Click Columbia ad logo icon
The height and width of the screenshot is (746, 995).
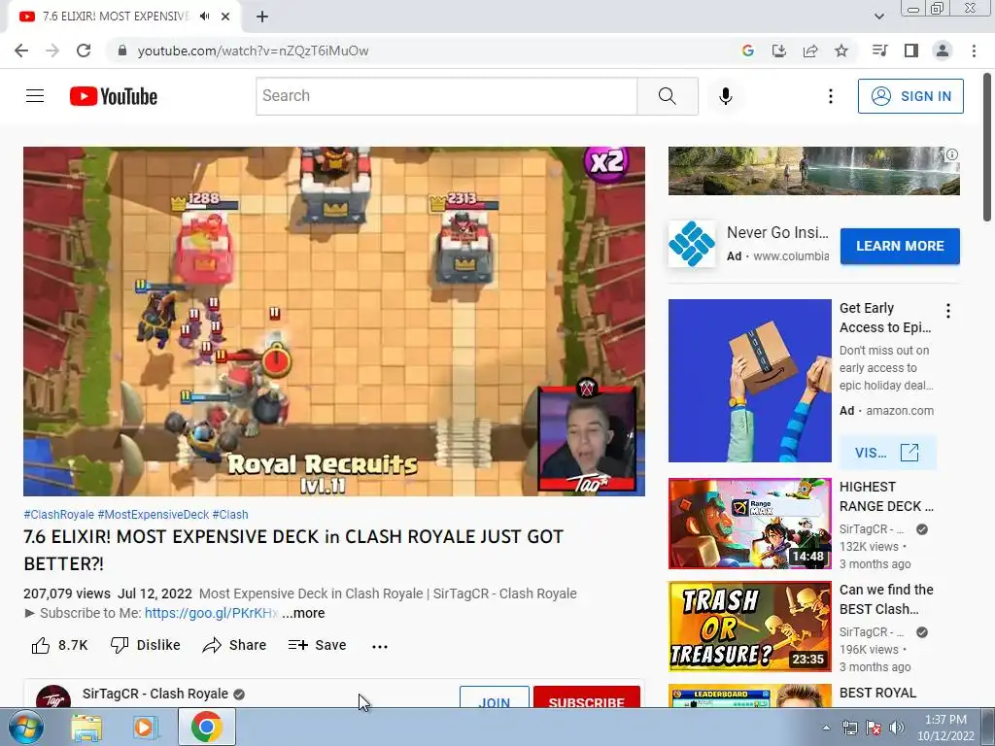click(692, 244)
